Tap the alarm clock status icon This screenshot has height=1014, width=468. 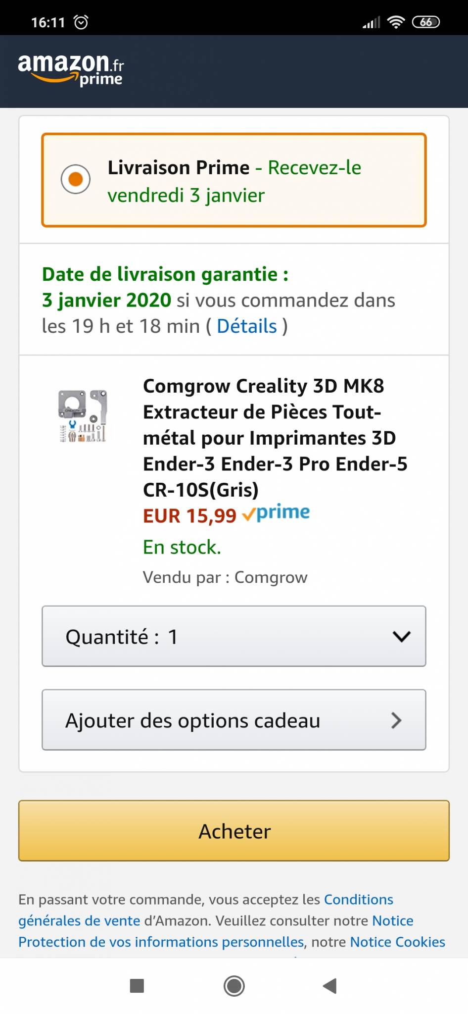tap(81, 22)
